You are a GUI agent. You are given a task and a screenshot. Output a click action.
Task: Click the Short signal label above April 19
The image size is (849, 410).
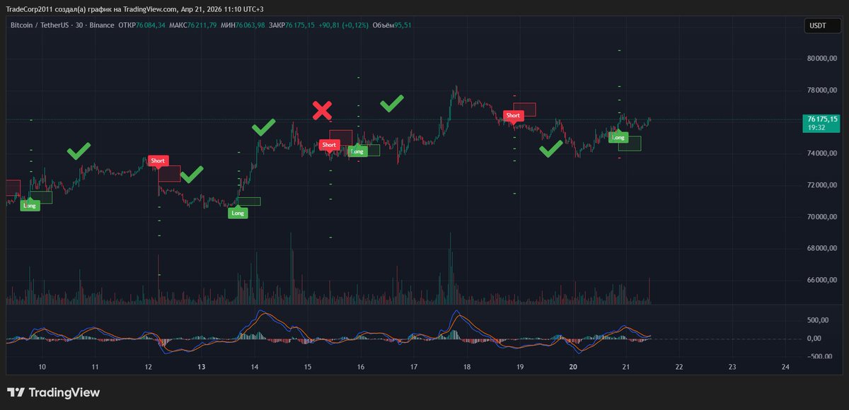(513, 115)
